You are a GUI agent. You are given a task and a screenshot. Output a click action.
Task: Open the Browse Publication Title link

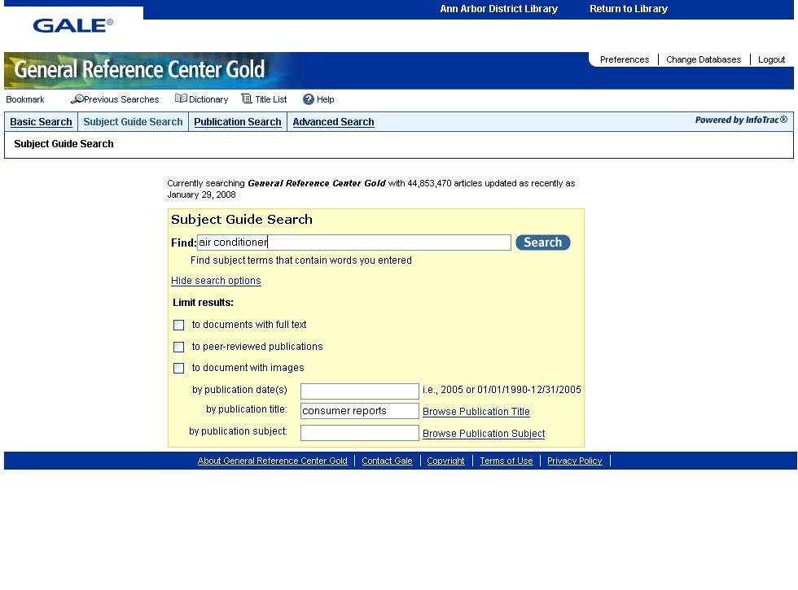pyautogui.click(x=476, y=412)
